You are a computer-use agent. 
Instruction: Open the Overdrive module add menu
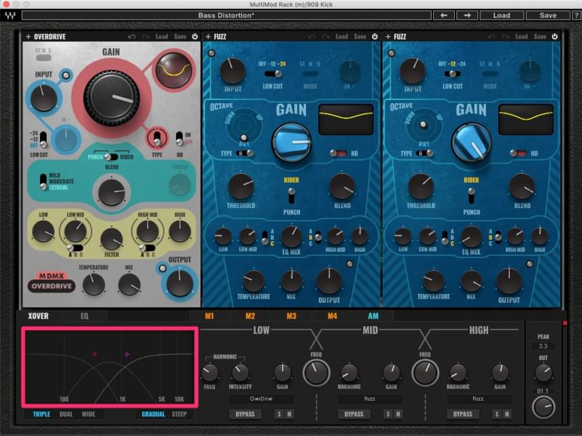[x=28, y=37]
